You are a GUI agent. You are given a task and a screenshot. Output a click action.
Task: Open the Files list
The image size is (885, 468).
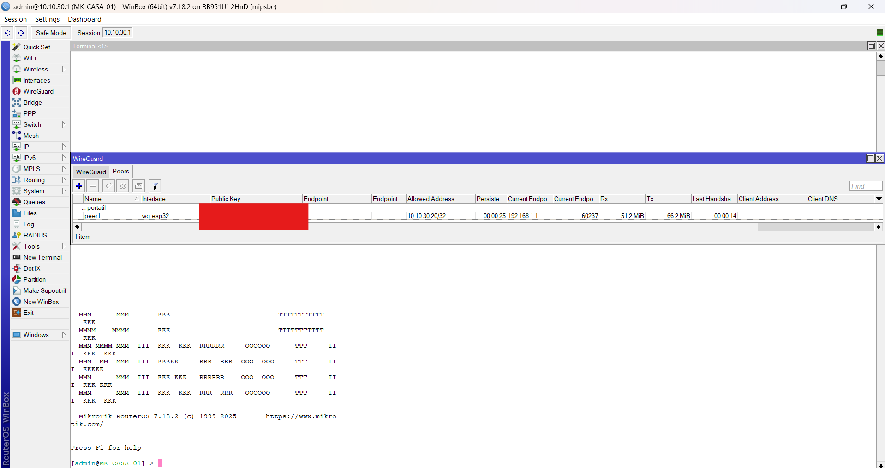click(40, 213)
